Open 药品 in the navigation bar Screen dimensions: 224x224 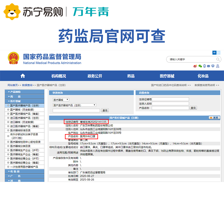click(x=131, y=76)
